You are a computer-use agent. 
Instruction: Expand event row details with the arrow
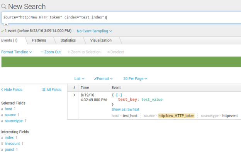click(74, 95)
